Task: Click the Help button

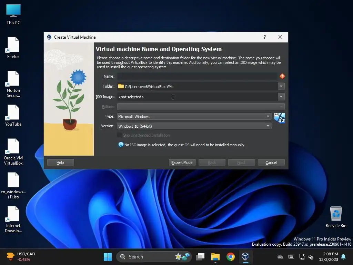Action: [x=60, y=163]
